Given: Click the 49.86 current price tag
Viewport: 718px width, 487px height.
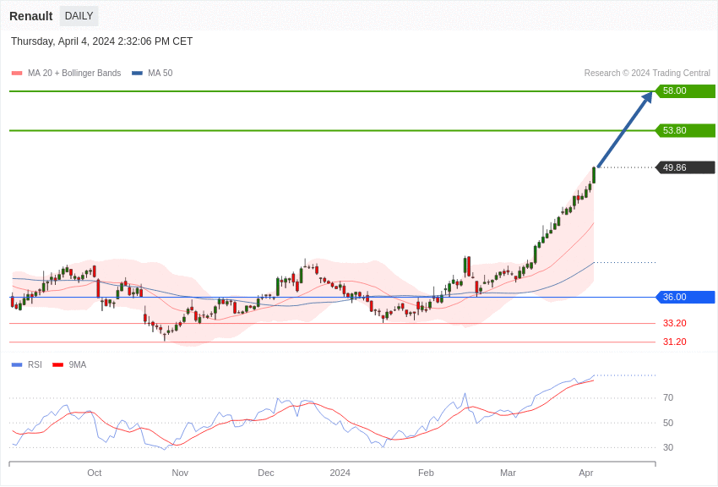Looking at the screenshot, I should tap(685, 167).
